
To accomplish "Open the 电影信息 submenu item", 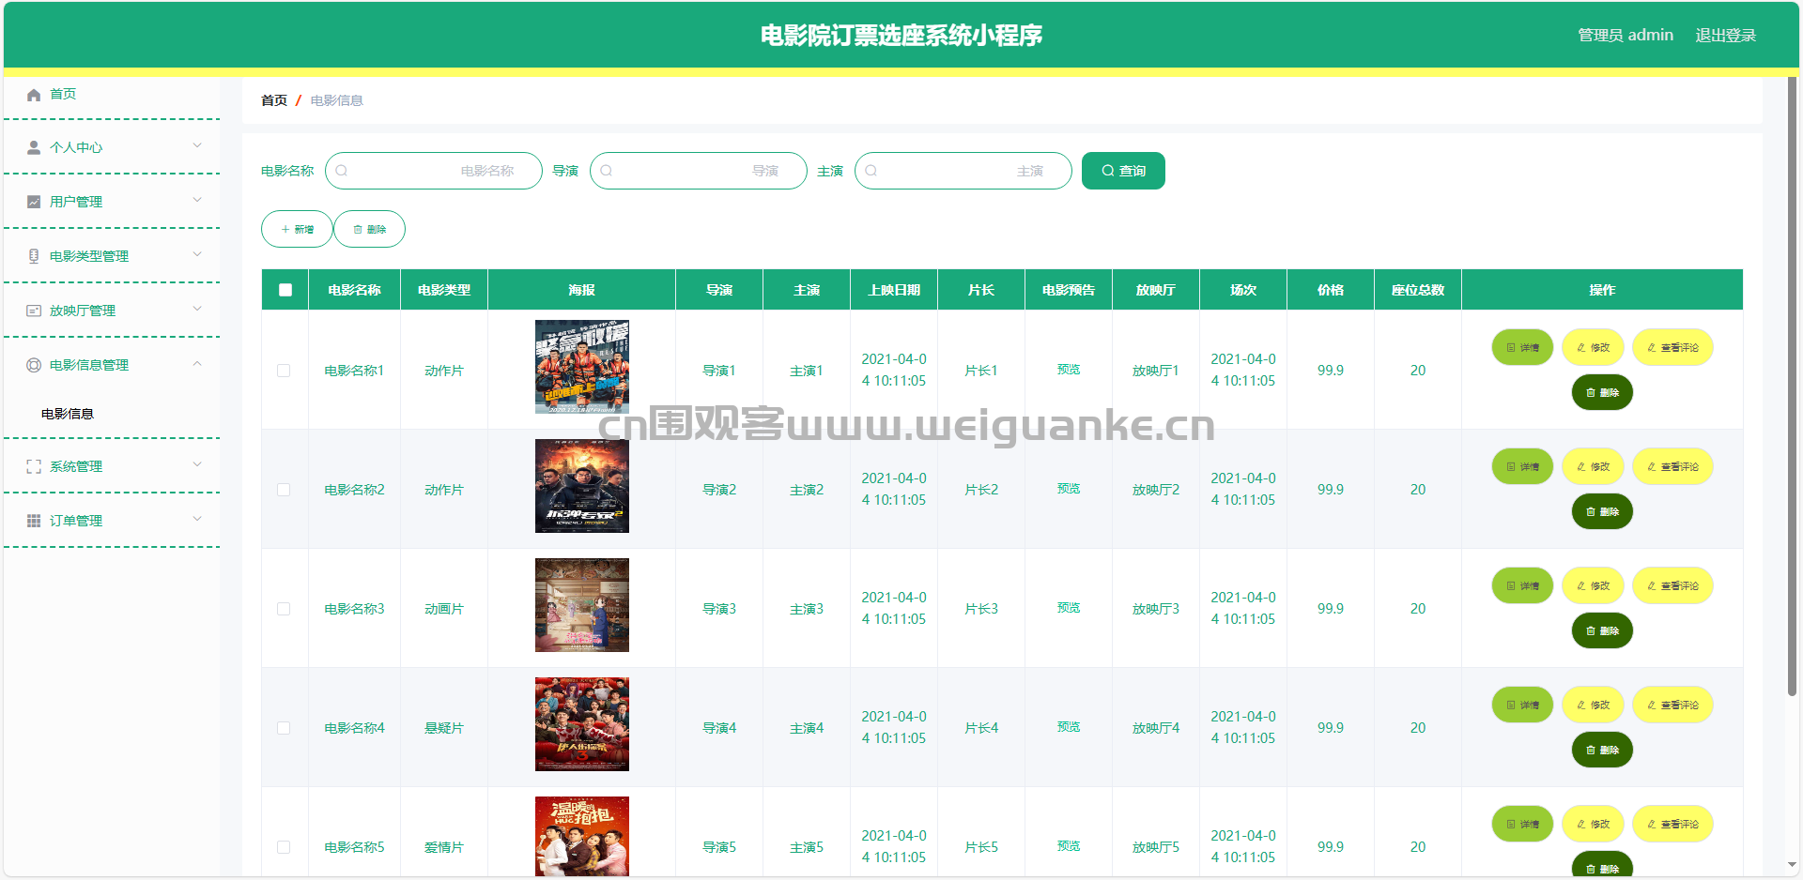I will (68, 414).
